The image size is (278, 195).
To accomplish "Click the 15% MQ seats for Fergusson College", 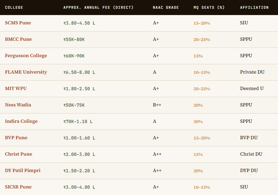I will tap(198, 56).
